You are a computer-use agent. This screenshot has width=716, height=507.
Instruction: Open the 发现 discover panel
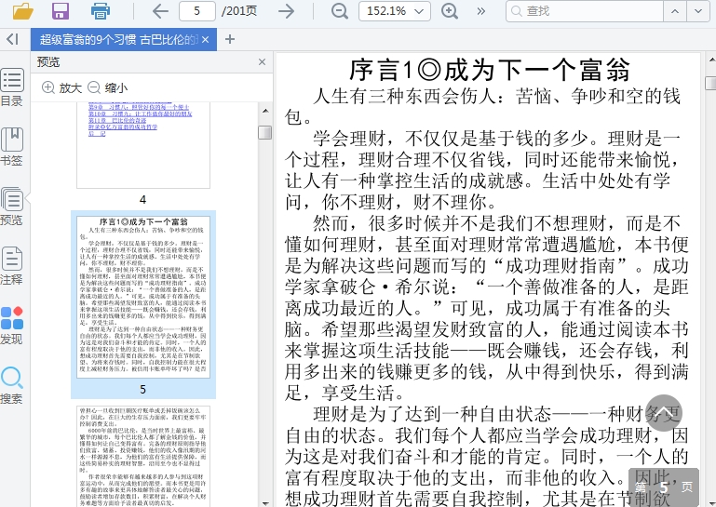pos(12,326)
